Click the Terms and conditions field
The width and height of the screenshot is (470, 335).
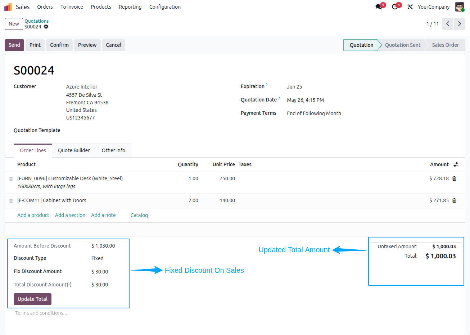(41, 313)
